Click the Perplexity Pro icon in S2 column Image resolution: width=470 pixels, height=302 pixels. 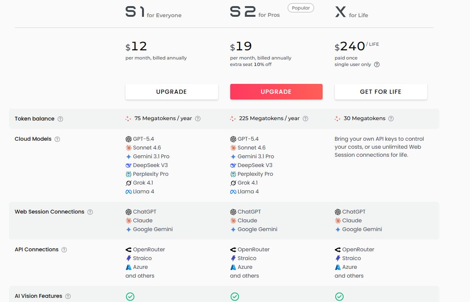pos(233,174)
